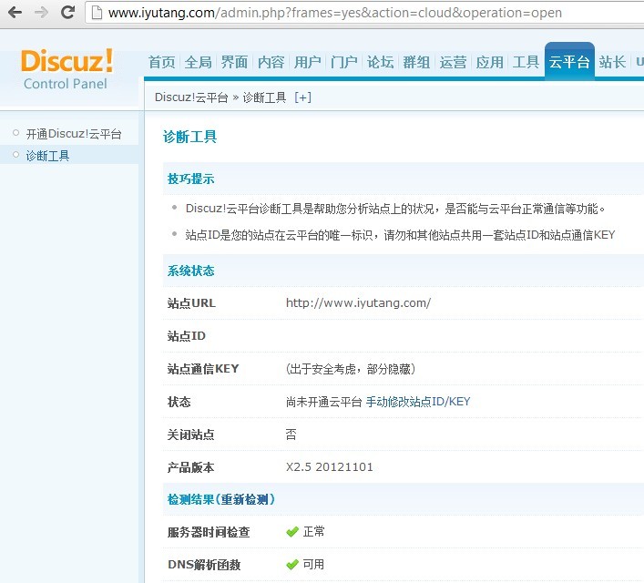Open the 群组 menu tab
The height and width of the screenshot is (583, 644).
tap(416, 63)
